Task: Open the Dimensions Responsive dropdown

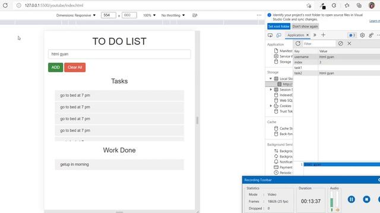Action: click(76, 15)
